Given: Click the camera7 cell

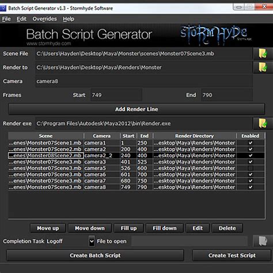Looking at the screenshot, I should (x=102, y=181).
